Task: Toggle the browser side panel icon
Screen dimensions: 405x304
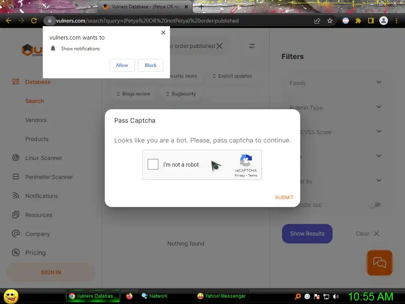Action: pos(371,21)
